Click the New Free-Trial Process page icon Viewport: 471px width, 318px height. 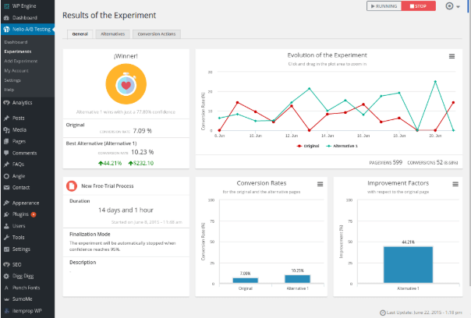[x=72, y=185]
